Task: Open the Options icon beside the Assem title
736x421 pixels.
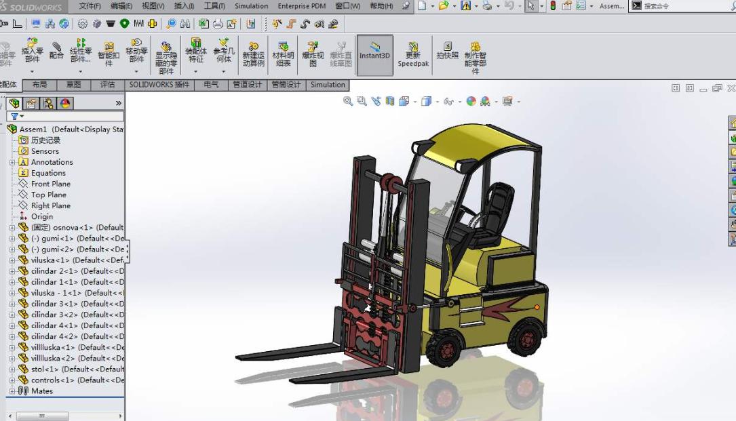Action: click(x=581, y=5)
